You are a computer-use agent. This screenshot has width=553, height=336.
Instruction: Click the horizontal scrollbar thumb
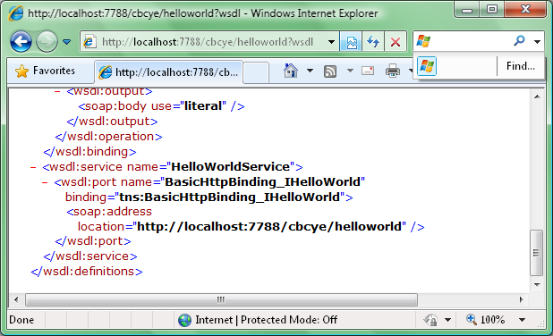(221, 299)
